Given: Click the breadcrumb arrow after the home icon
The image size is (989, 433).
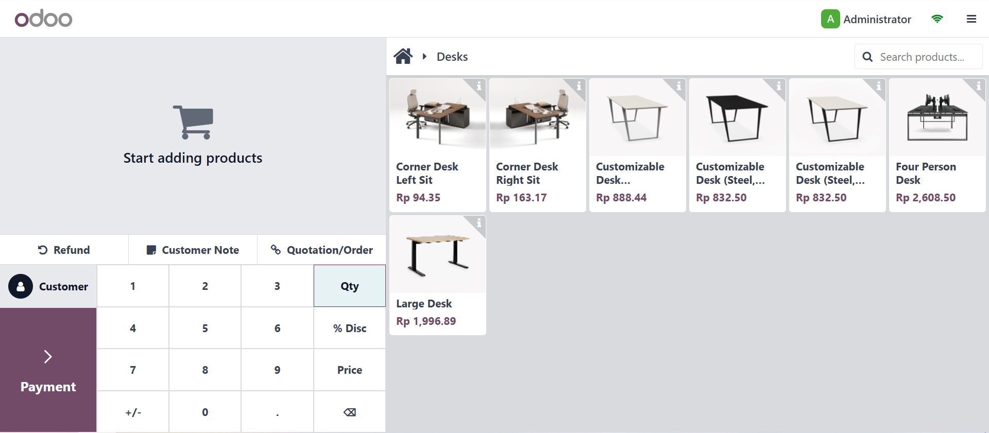Looking at the screenshot, I should point(424,56).
